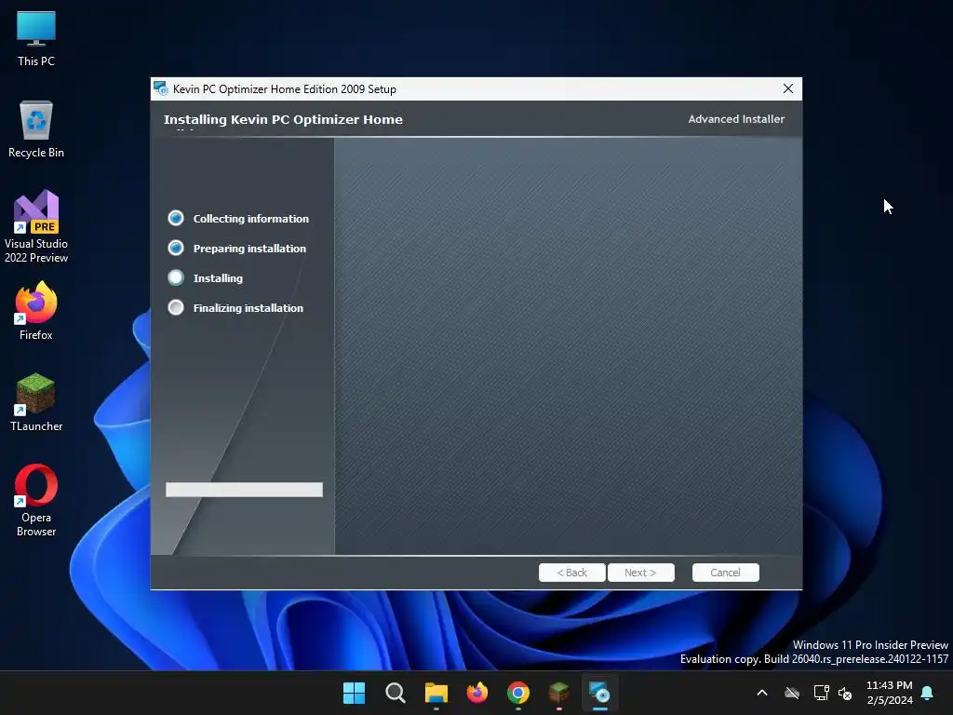This screenshot has height=715, width=953.
Task: Click the cloud sync tray icon
Action: (792, 693)
